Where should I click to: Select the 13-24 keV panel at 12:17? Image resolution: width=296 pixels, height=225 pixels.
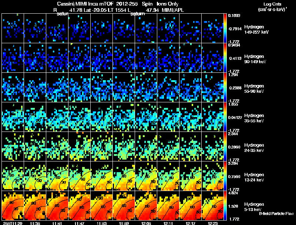(190, 176)
